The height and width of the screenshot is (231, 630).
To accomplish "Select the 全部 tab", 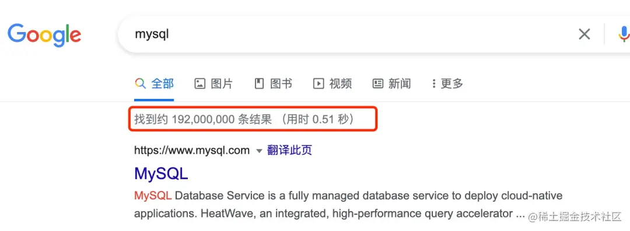I will 154,84.
